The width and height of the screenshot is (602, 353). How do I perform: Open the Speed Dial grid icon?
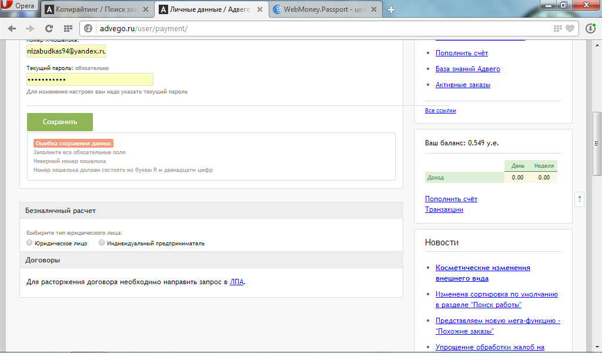point(68,28)
